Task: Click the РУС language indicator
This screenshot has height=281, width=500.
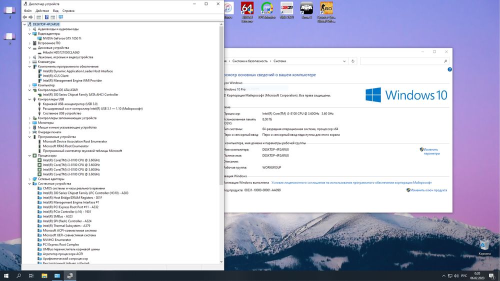Action: point(464,275)
